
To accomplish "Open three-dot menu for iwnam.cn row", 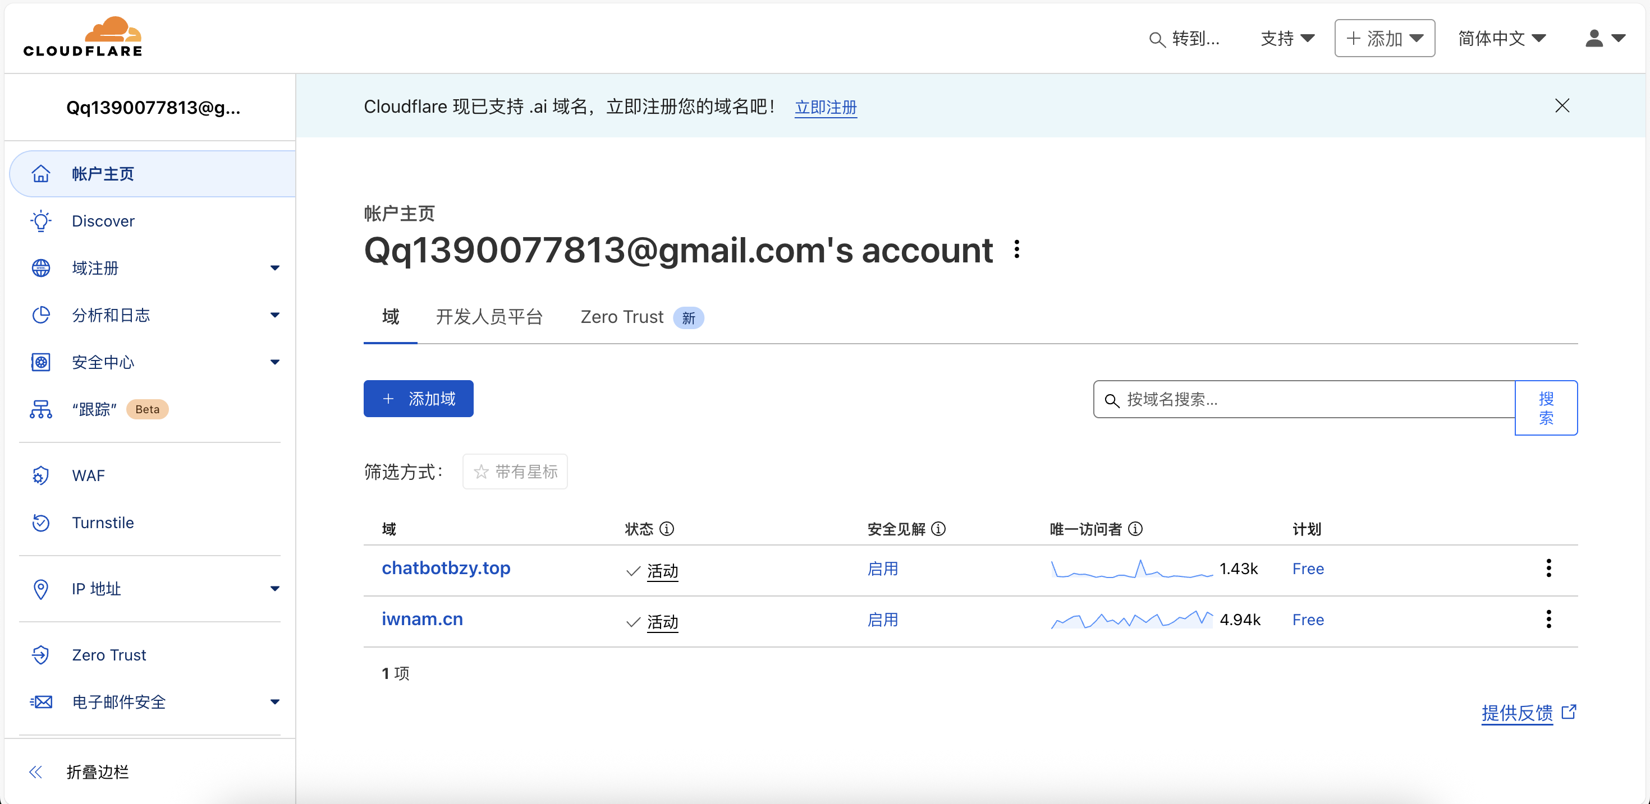I will click(x=1549, y=619).
